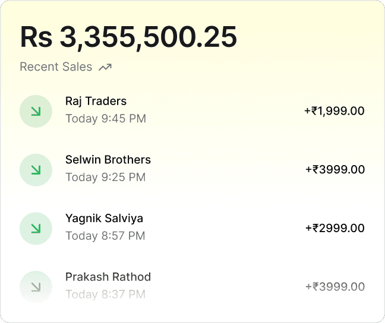Open the Raj Traders transaction name

tap(96, 101)
